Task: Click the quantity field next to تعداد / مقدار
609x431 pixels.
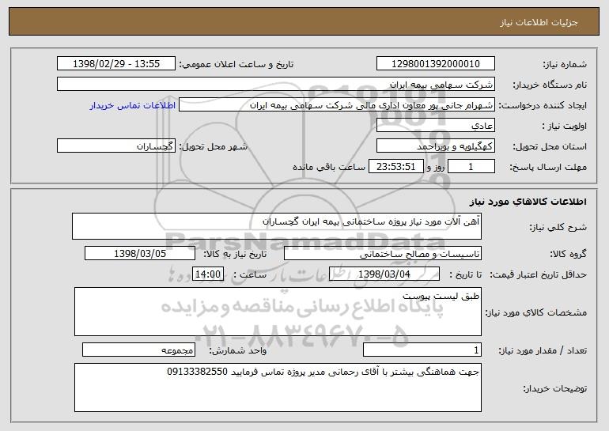Action: (x=422, y=350)
